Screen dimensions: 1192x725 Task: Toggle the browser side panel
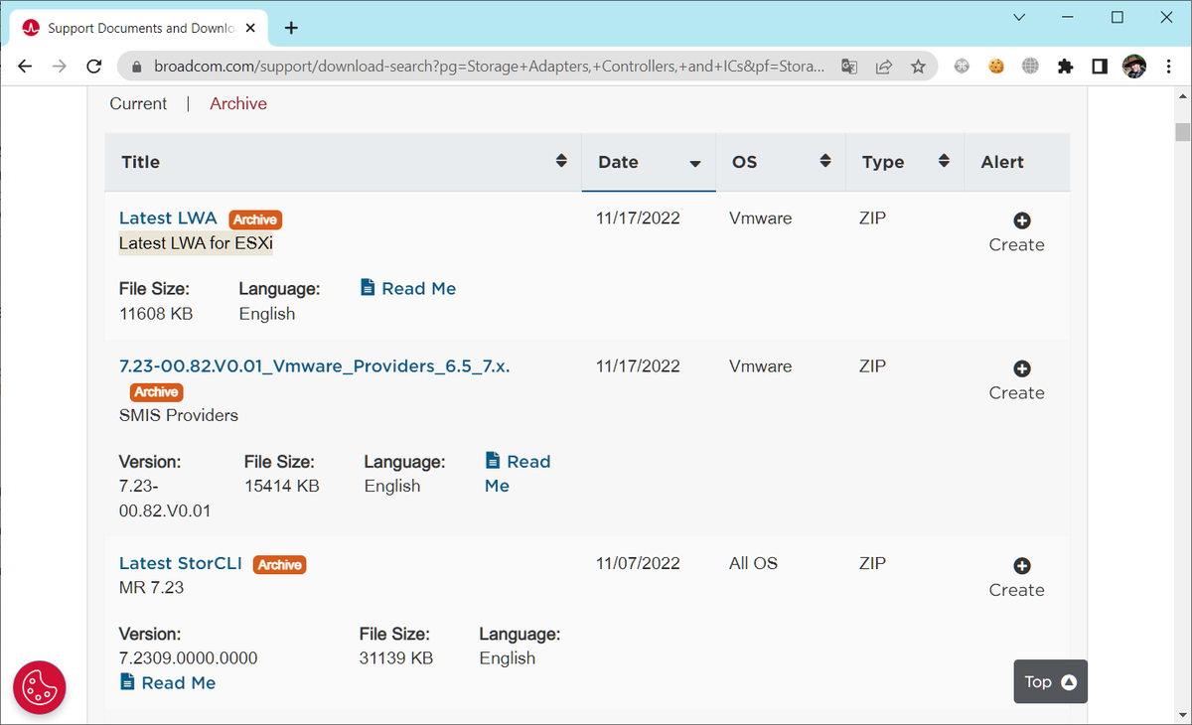pyautogui.click(x=1100, y=67)
